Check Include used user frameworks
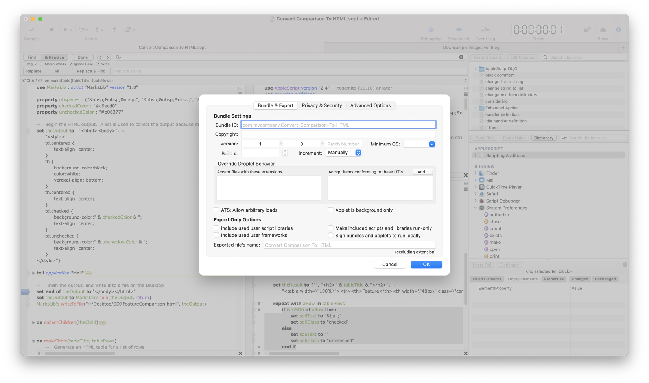 point(216,235)
